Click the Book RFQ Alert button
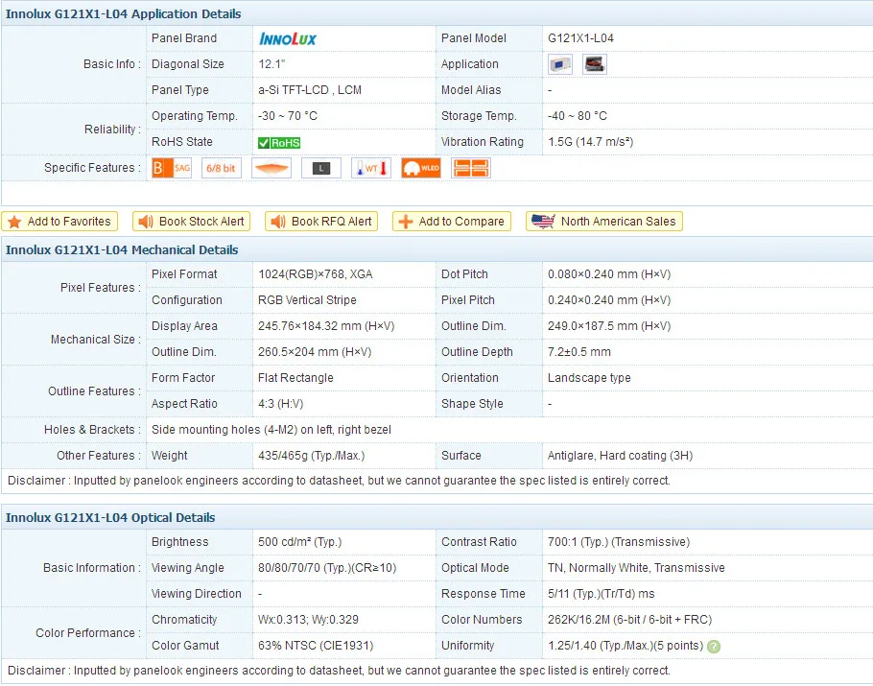 click(321, 222)
